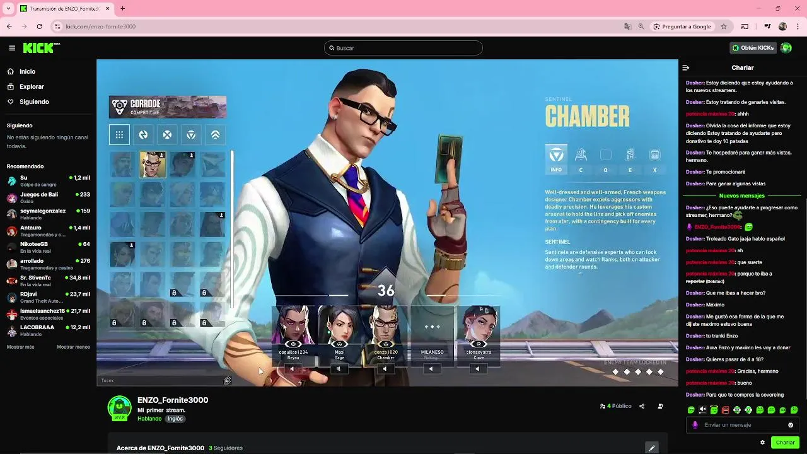The image size is (807, 454).
Task: Select Chamber's X ultimate ability tab
Action: coord(654,159)
